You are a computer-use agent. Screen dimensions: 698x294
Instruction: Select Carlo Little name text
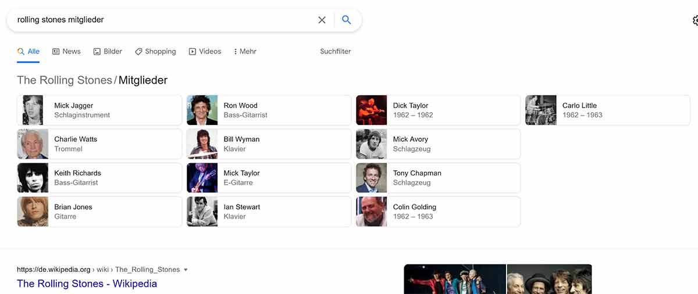coord(579,105)
